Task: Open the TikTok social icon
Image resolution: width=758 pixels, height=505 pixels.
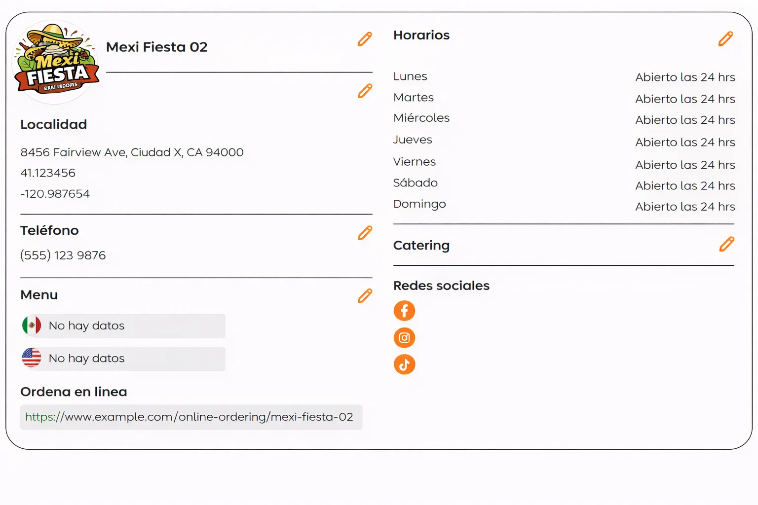Action: pyautogui.click(x=404, y=364)
